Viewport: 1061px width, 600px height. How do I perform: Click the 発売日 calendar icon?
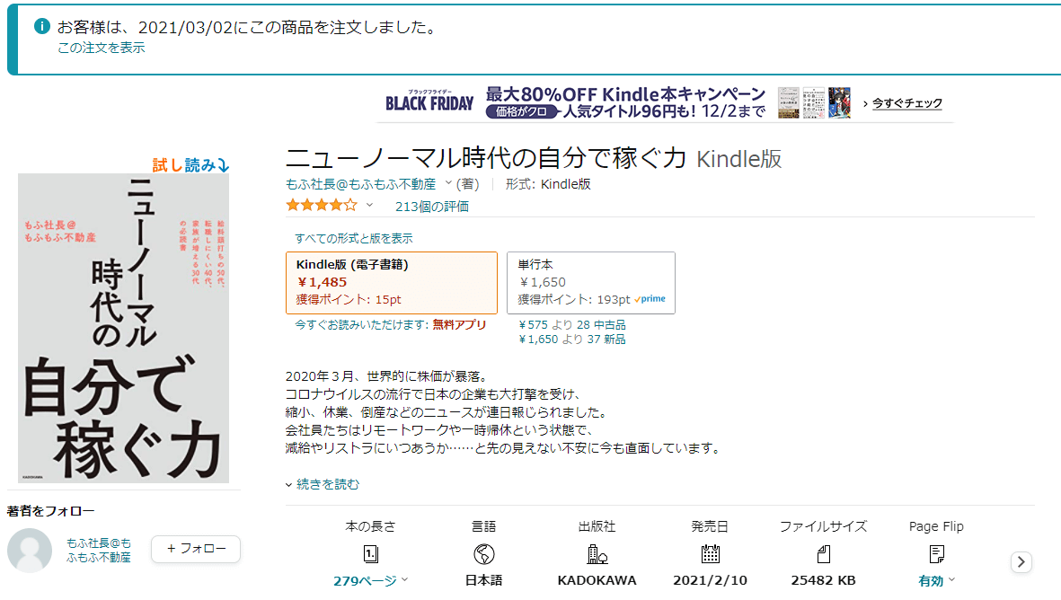click(710, 555)
